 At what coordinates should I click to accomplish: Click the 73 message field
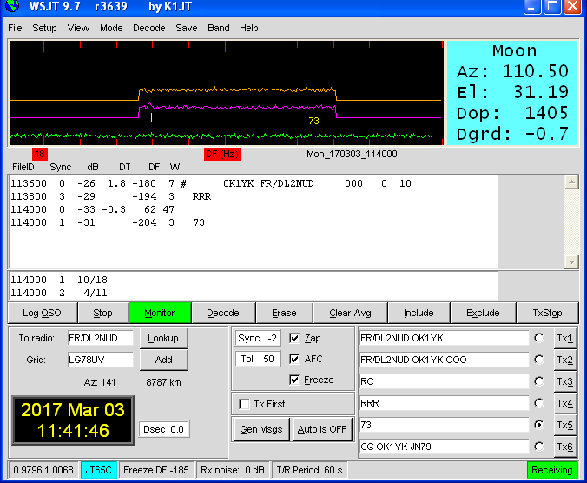[444, 425]
